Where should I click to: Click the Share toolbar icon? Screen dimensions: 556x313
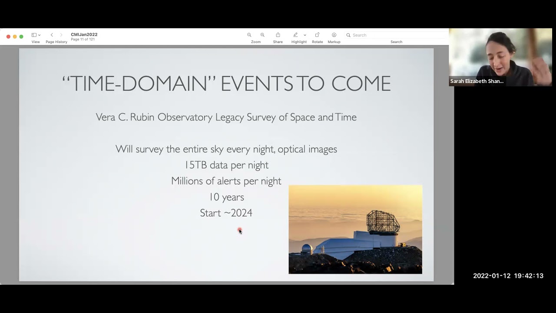pos(278,35)
